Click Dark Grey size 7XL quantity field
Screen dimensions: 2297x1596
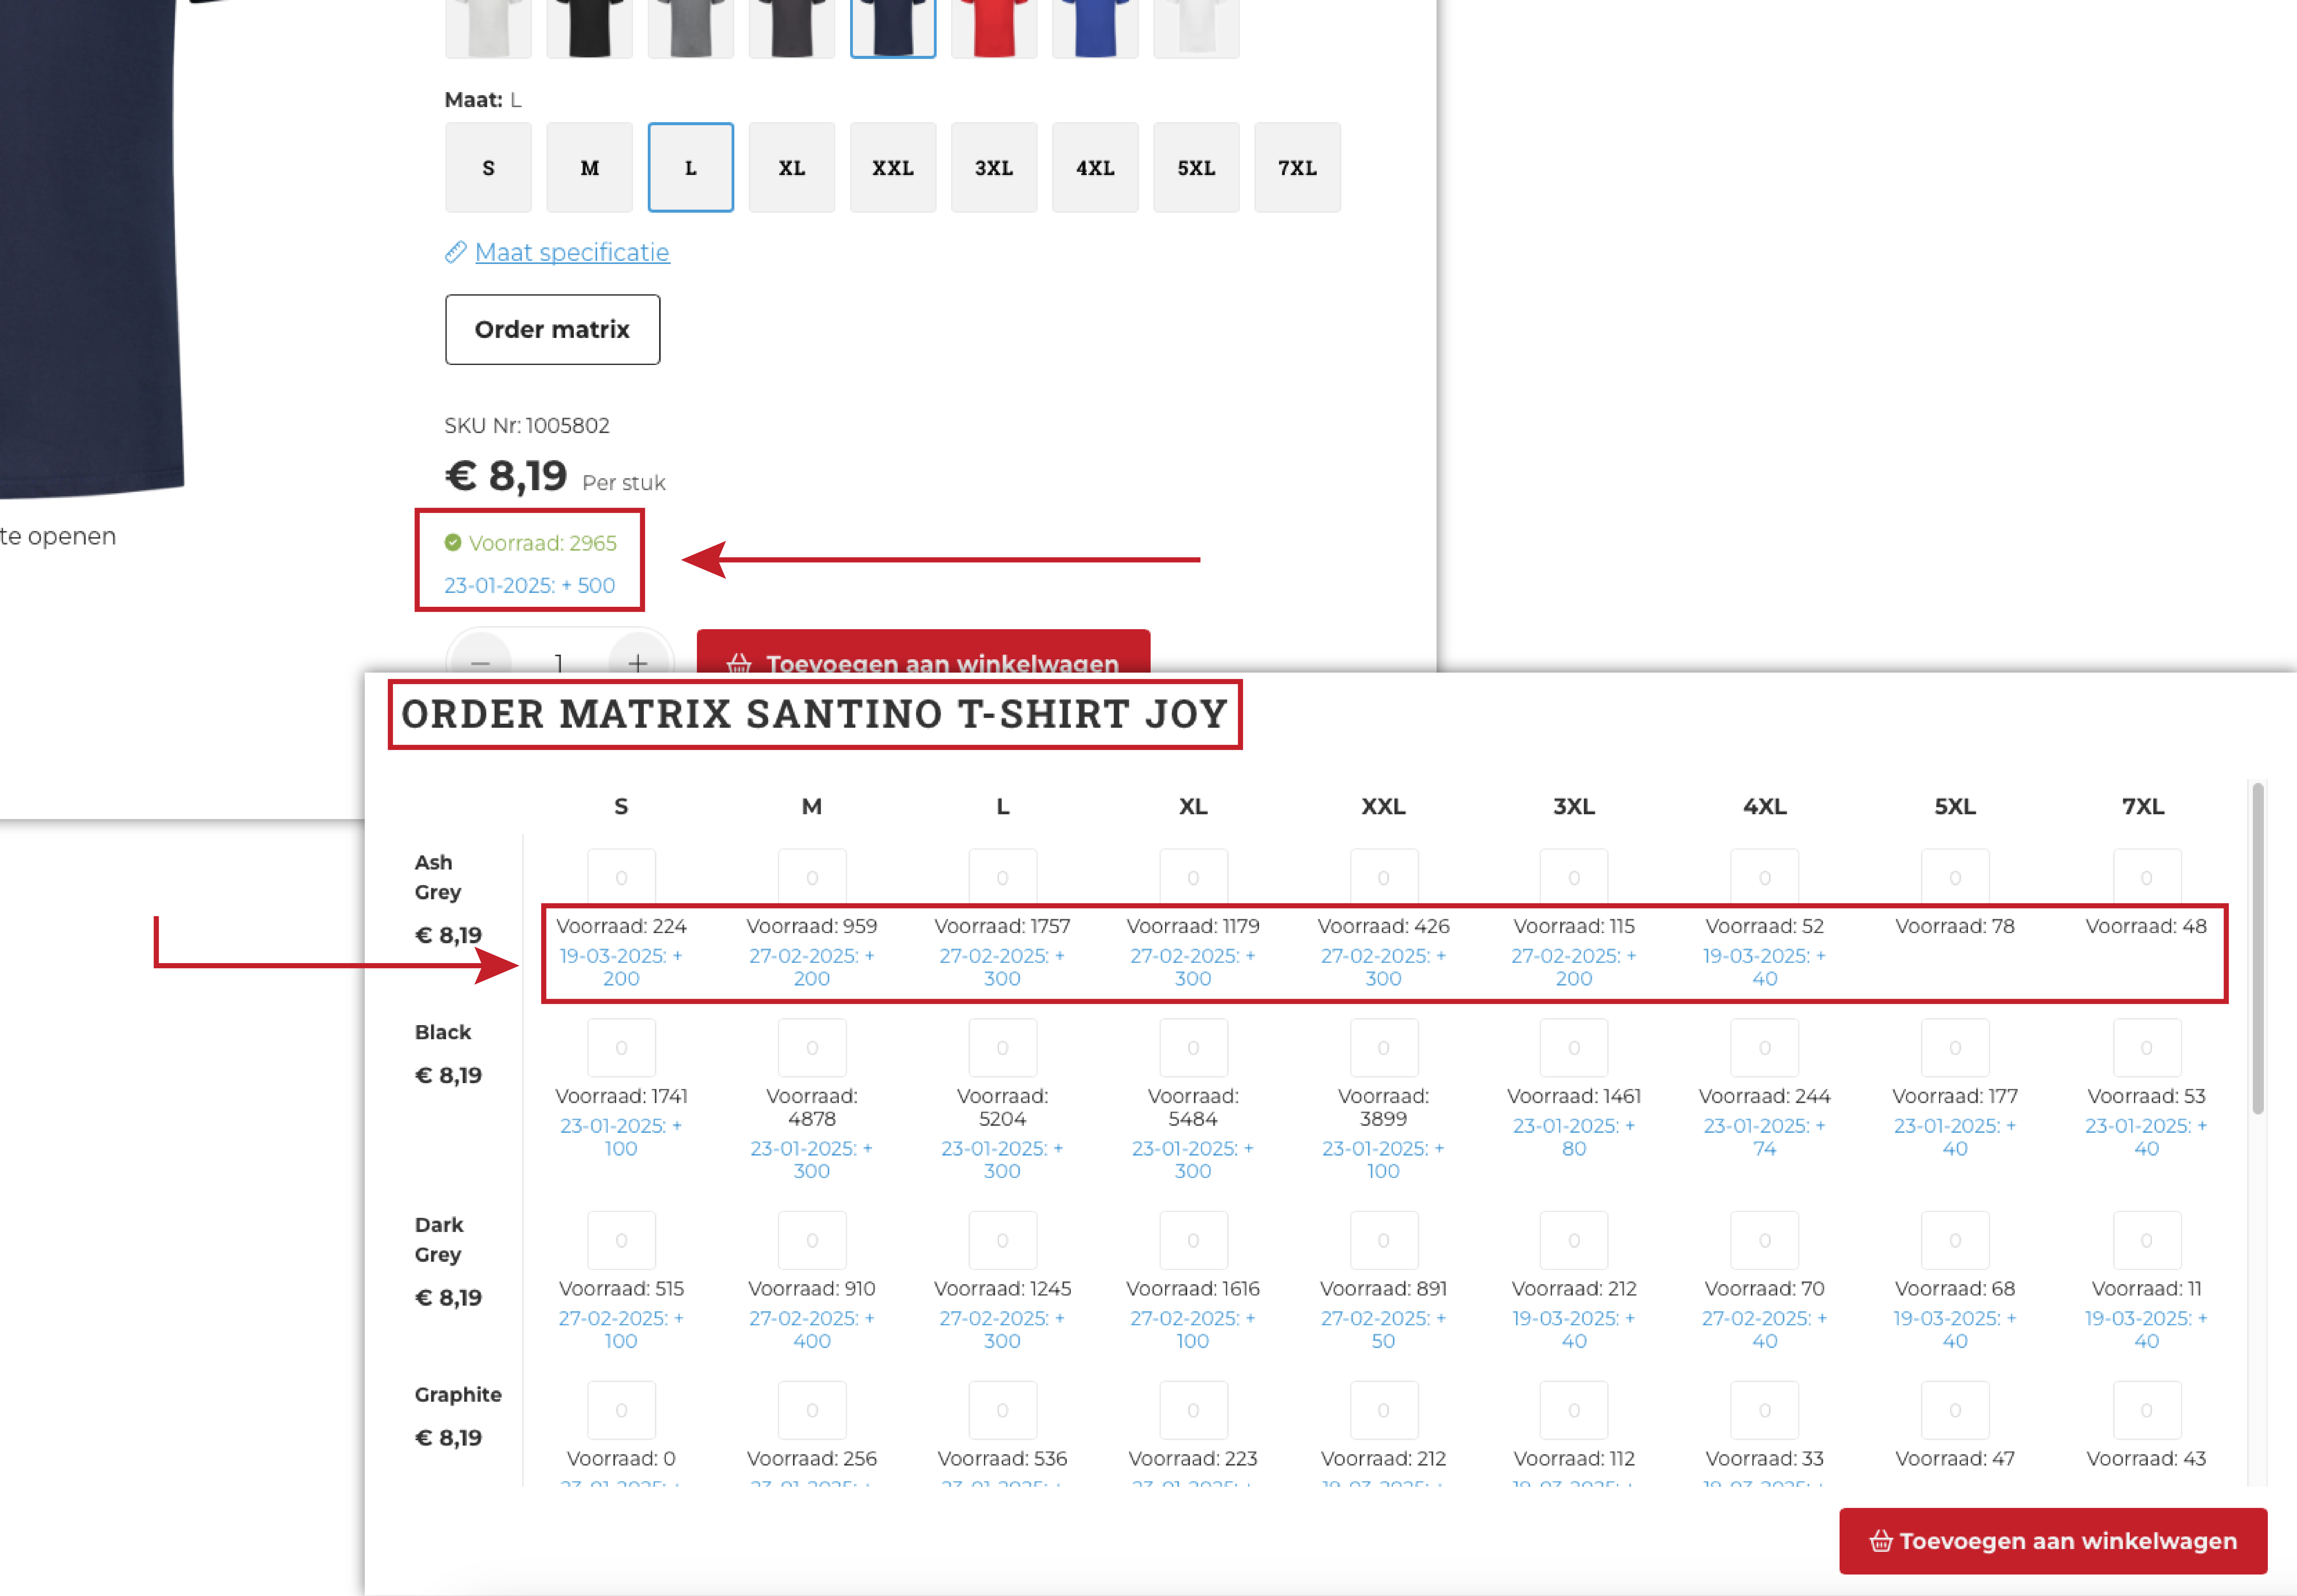(x=2147, y=1240)
